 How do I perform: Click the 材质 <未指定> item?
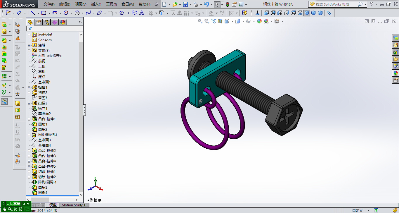[47, 56]
